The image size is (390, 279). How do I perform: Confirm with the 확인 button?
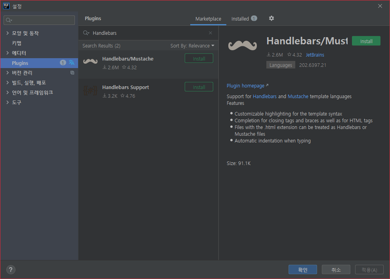tap(303, 270)
